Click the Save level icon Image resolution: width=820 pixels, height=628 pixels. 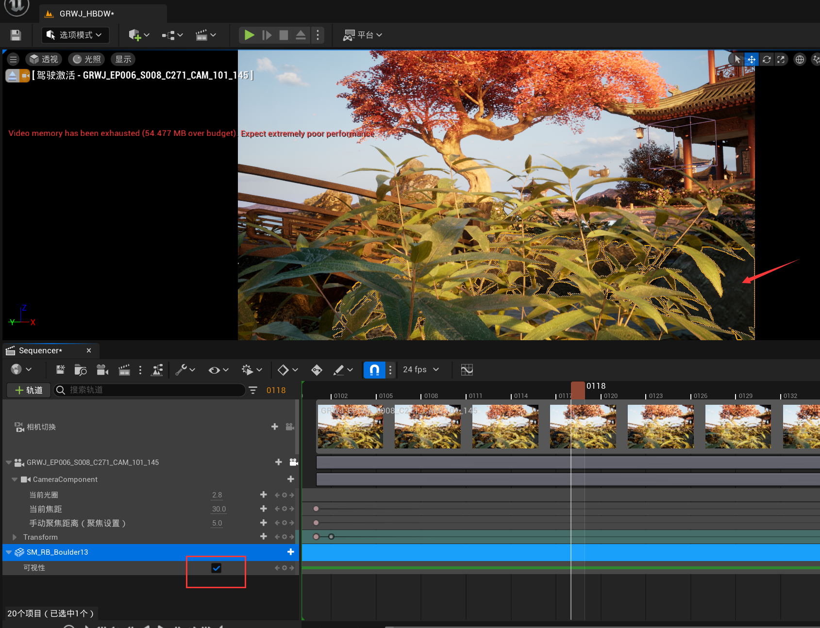coord(16,35)
